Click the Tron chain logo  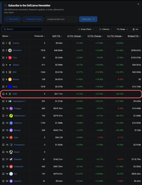coord(10,58)
